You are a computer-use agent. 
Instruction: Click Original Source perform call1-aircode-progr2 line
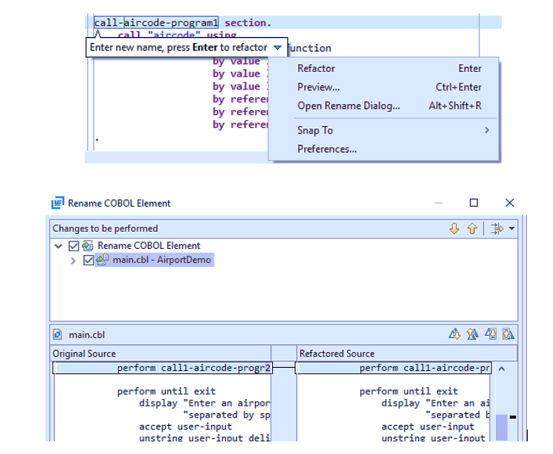[x=162, y=368]
